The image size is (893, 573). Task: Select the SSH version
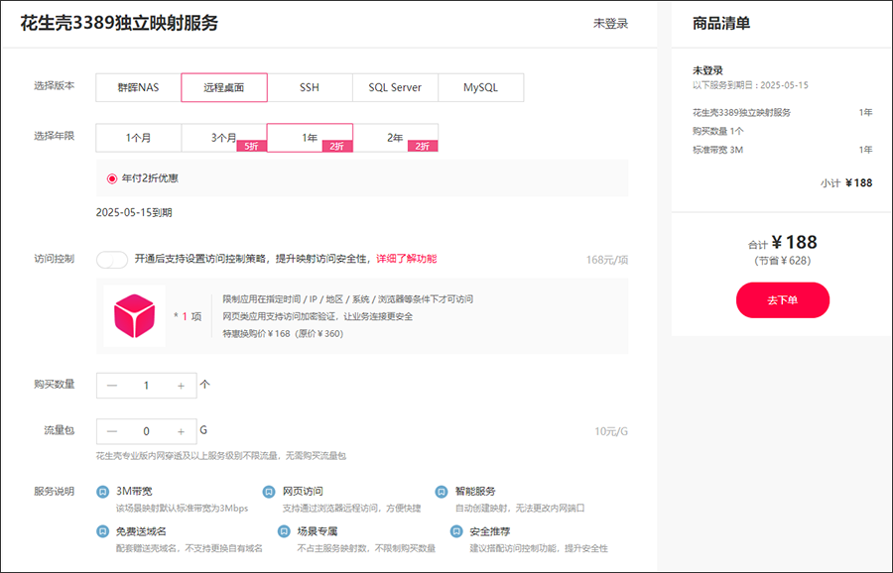tap(310, 87)
